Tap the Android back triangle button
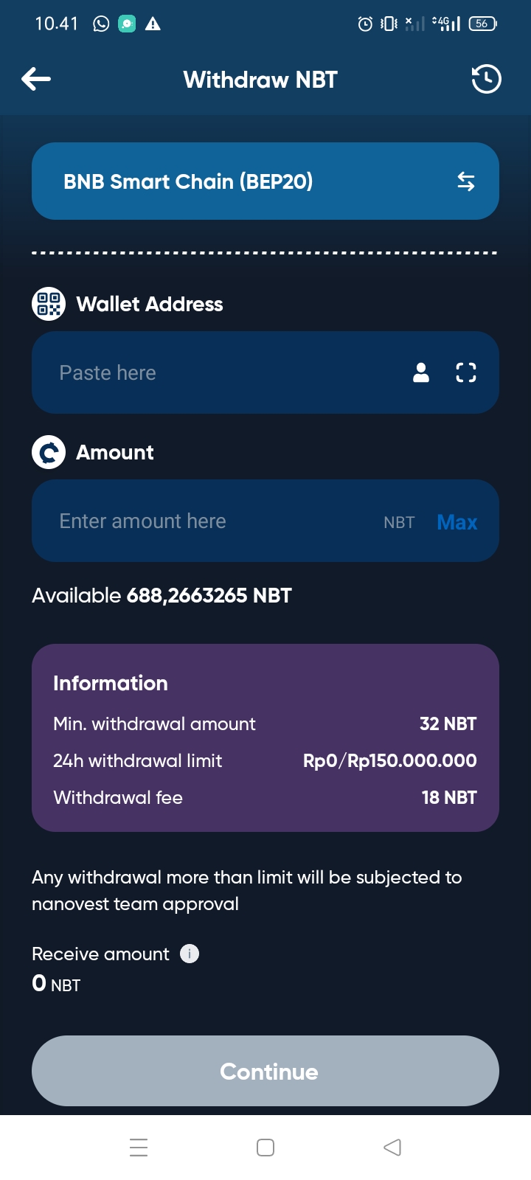The image size is (531, 1180). point(392,1148)
